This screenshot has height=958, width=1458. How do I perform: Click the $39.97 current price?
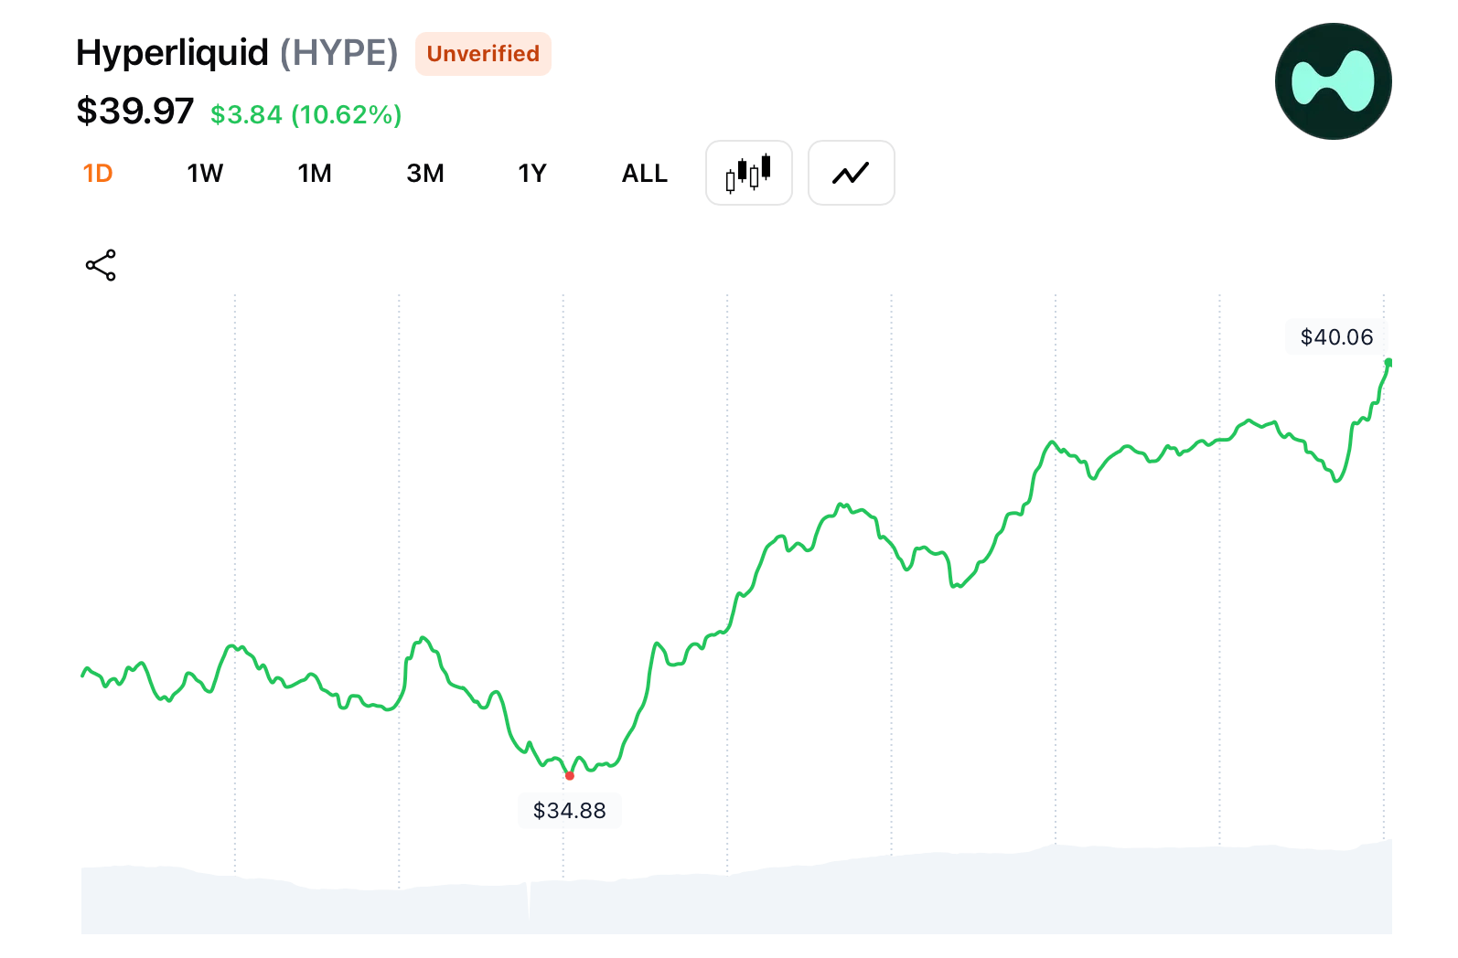(135, 112)
